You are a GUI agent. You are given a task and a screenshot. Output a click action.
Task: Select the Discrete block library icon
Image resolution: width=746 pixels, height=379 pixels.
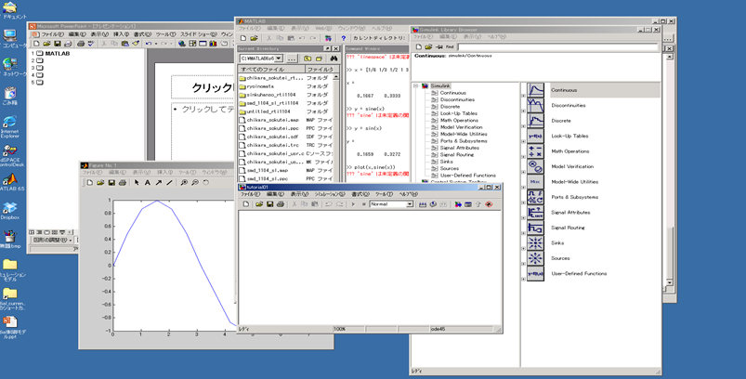[536, 121]
